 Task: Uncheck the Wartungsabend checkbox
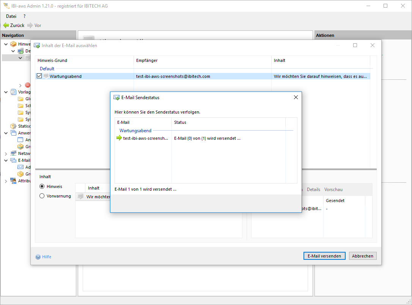click(39, 76)
